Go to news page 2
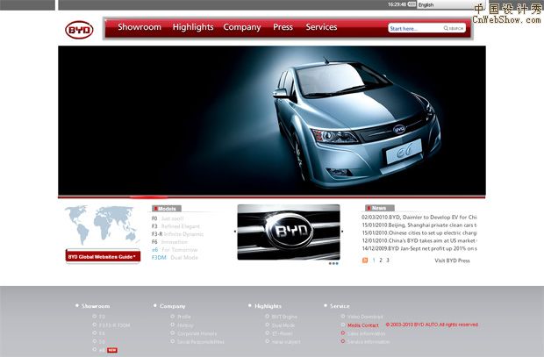The image size is (544, 357). click(381, 261)
